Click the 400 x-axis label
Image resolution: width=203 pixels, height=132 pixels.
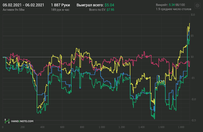(x=42, y=127)
